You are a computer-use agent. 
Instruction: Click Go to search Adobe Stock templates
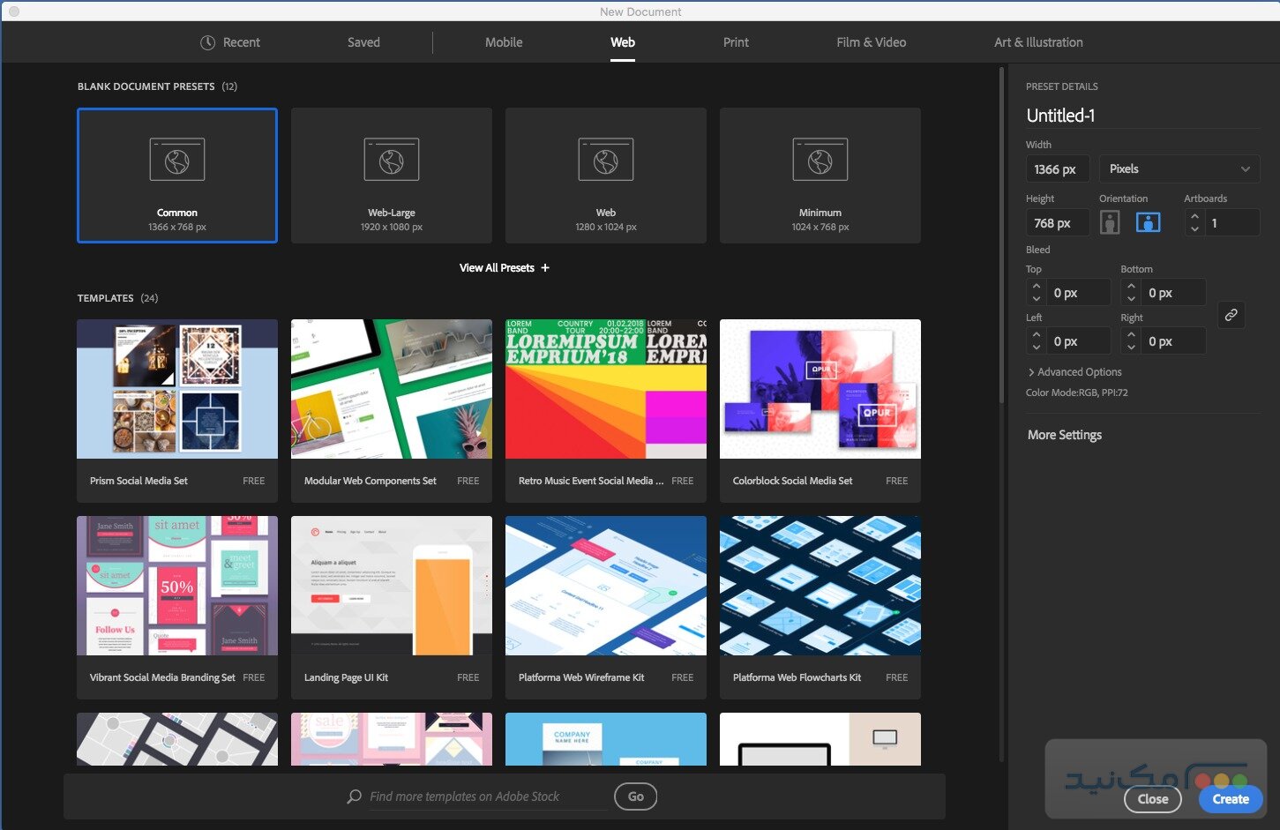pyautogui.click(x=634, y=796)
